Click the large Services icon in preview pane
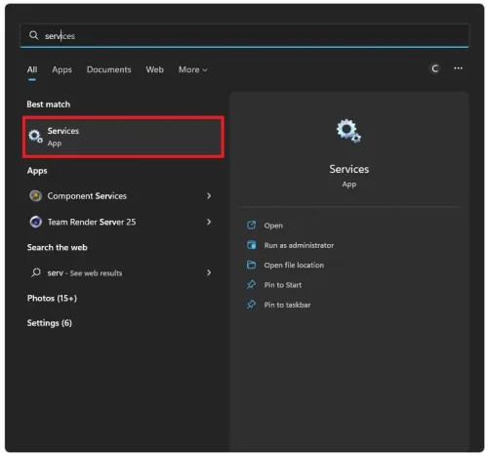The height and width of the screenshot is (456, 488). coord(348,131)
